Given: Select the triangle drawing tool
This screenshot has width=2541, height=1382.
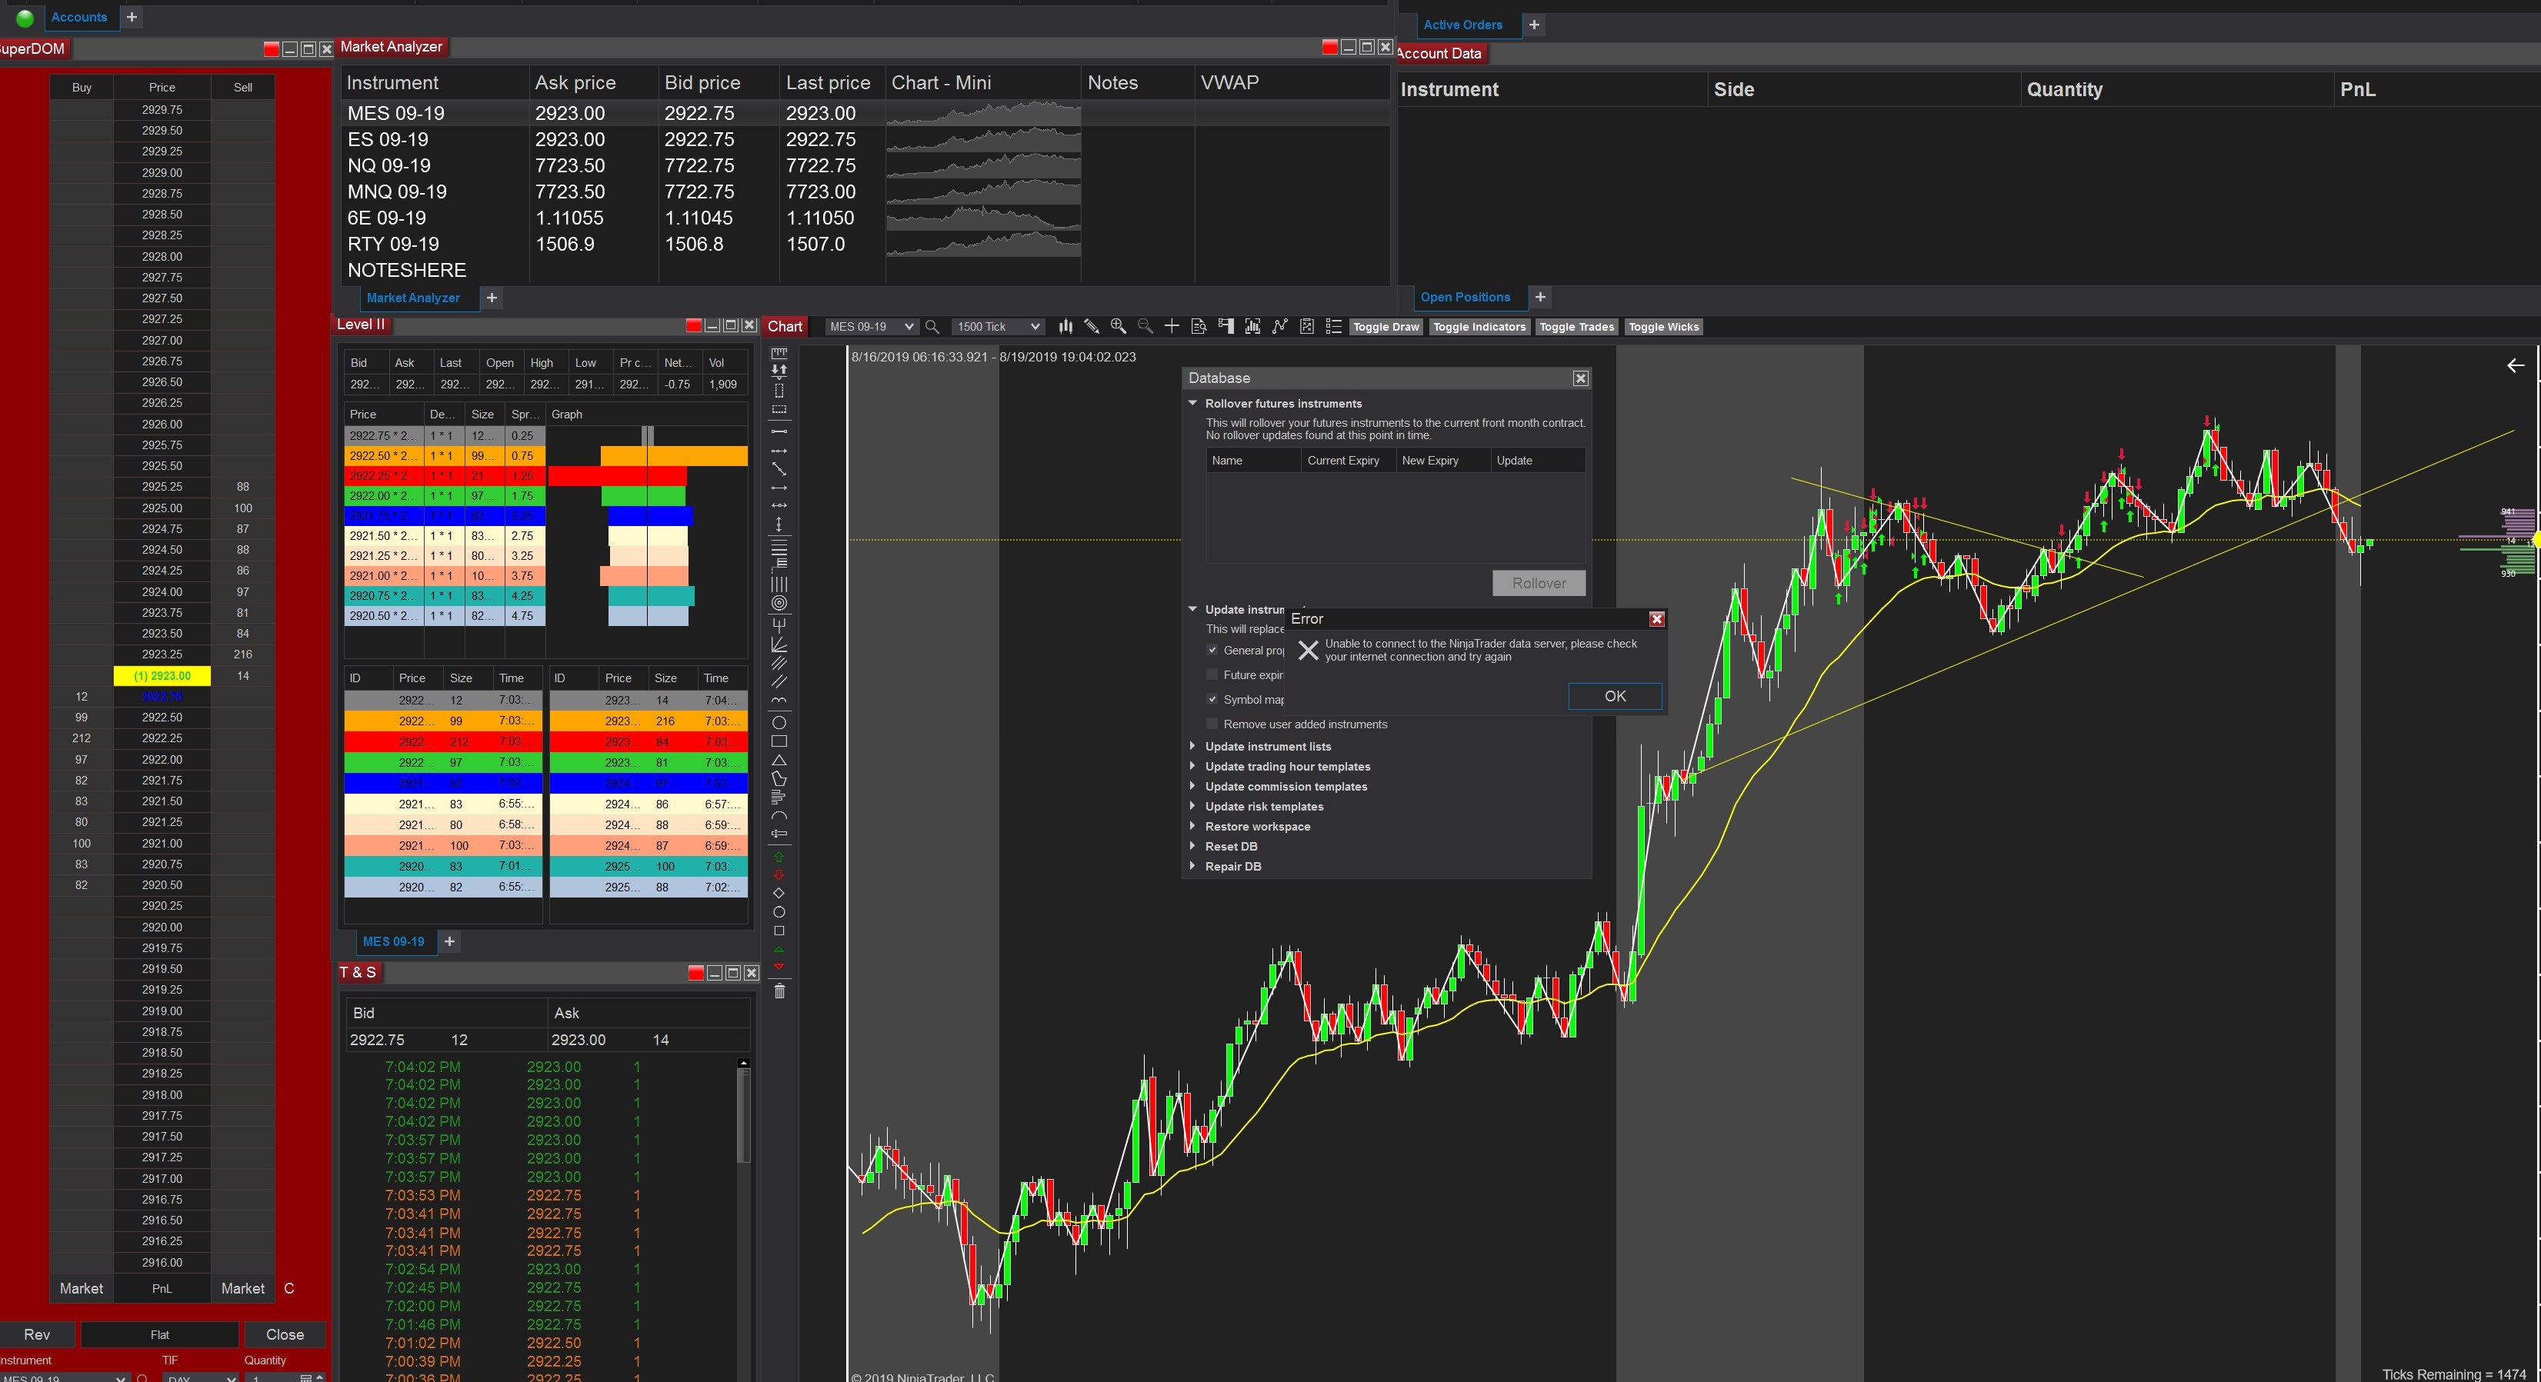Looking at the screenshot, I should click(779, 761).
